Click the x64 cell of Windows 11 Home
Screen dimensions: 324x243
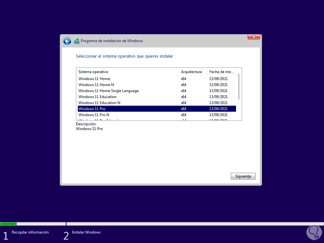pyautogui.click(x=184, y=79)
